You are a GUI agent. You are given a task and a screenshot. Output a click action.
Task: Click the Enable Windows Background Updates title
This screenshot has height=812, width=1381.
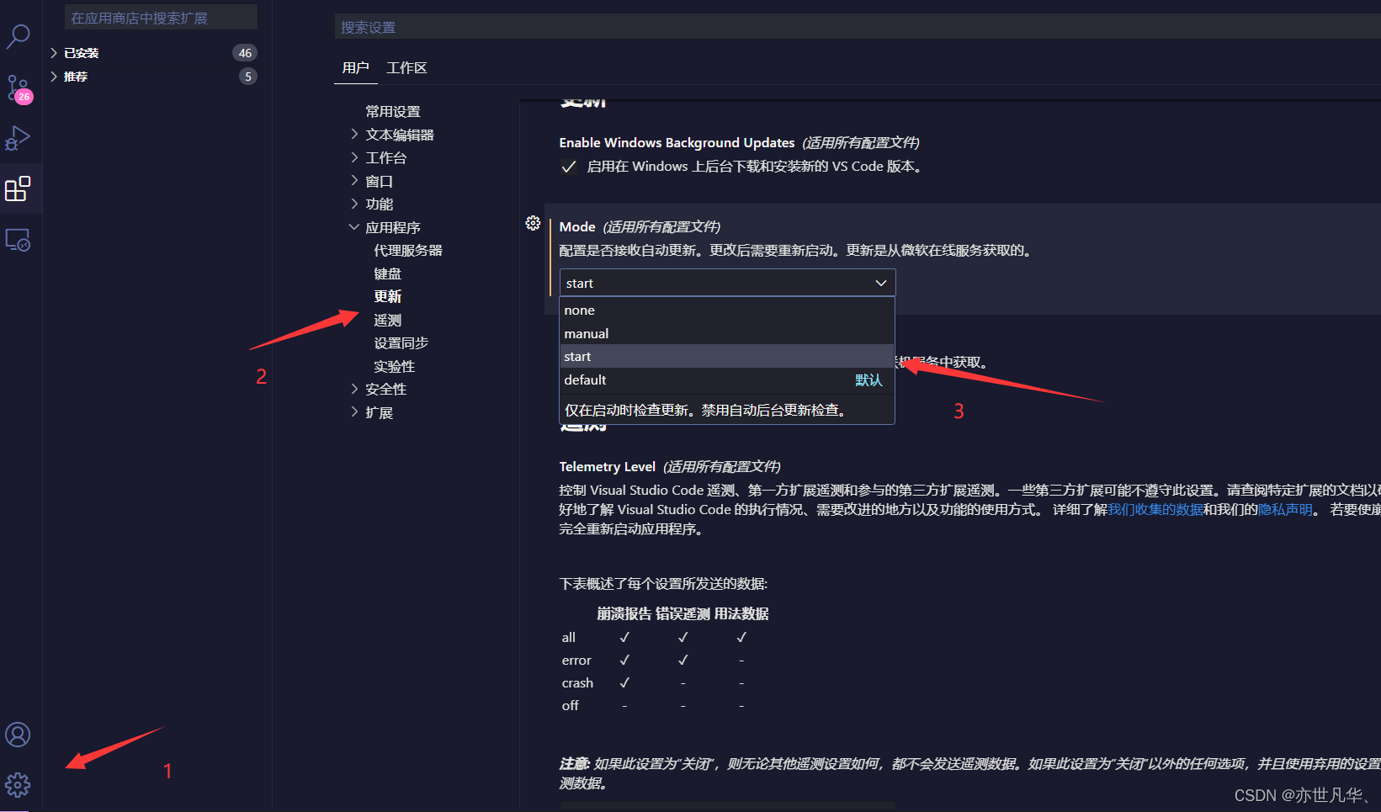(x=677, y=143)
